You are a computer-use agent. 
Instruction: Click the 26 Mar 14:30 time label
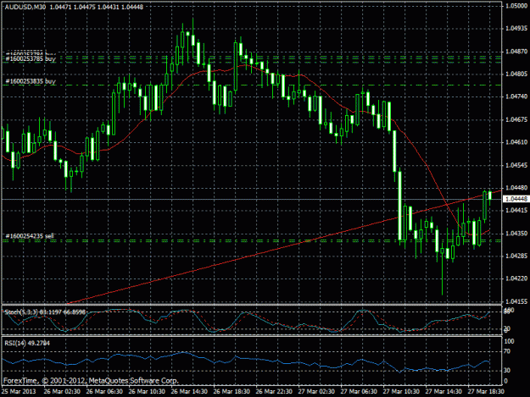coord(189,392)
